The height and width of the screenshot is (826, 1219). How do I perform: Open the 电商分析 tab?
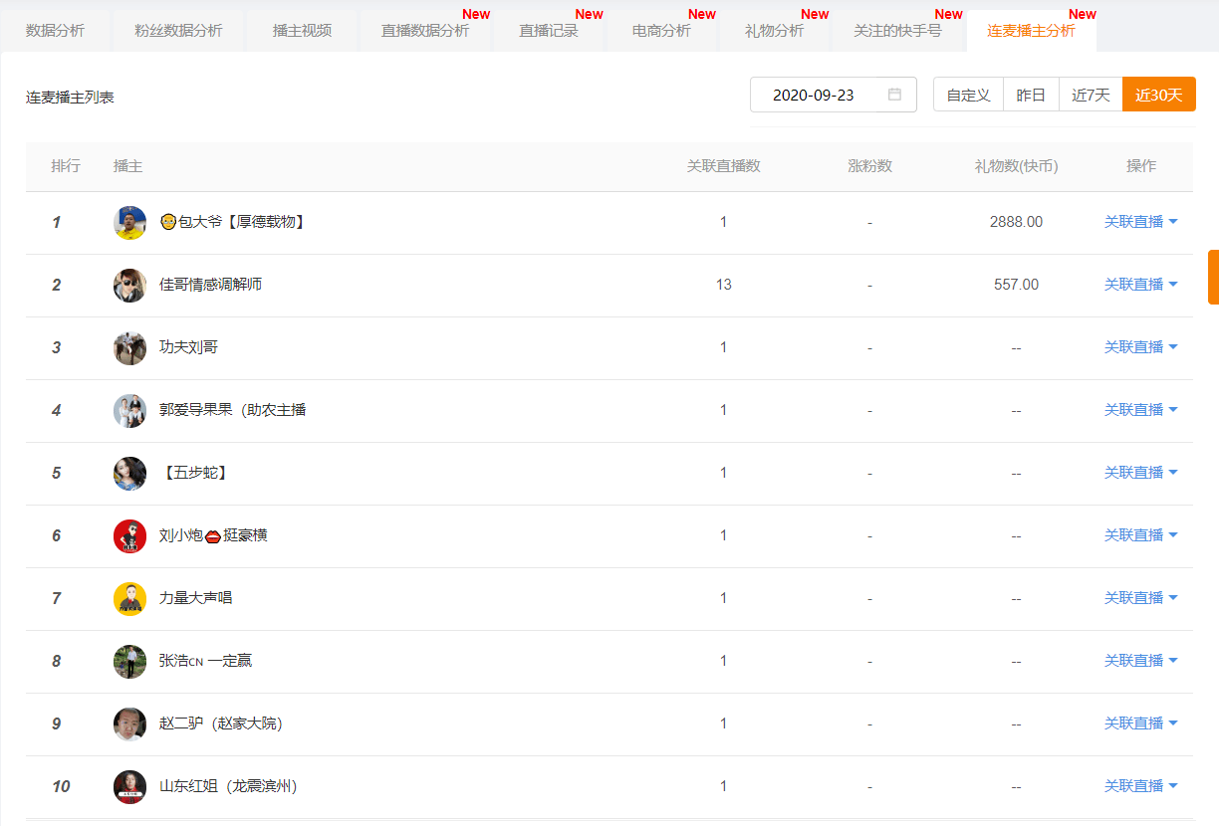(661, 31)
